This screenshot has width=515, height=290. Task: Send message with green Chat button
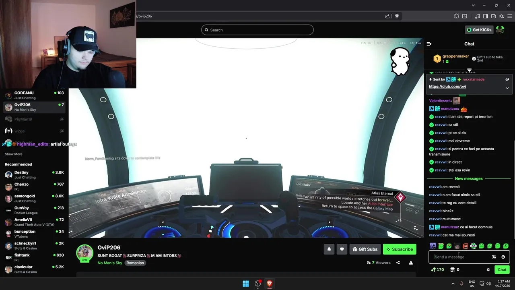502,270
